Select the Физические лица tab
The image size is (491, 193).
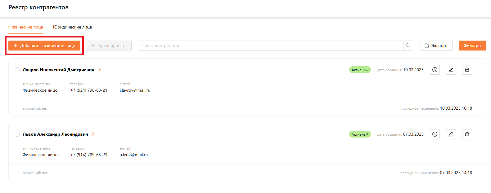pos(25,27)
